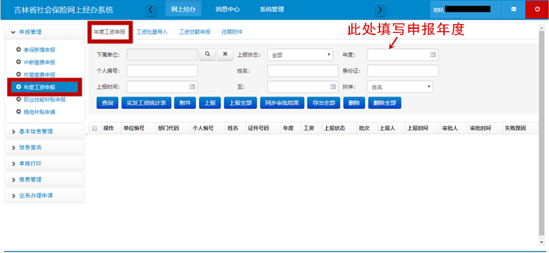549x253 pixels.
Task: Click the 下属单位 input field
Action: [162, 55]
